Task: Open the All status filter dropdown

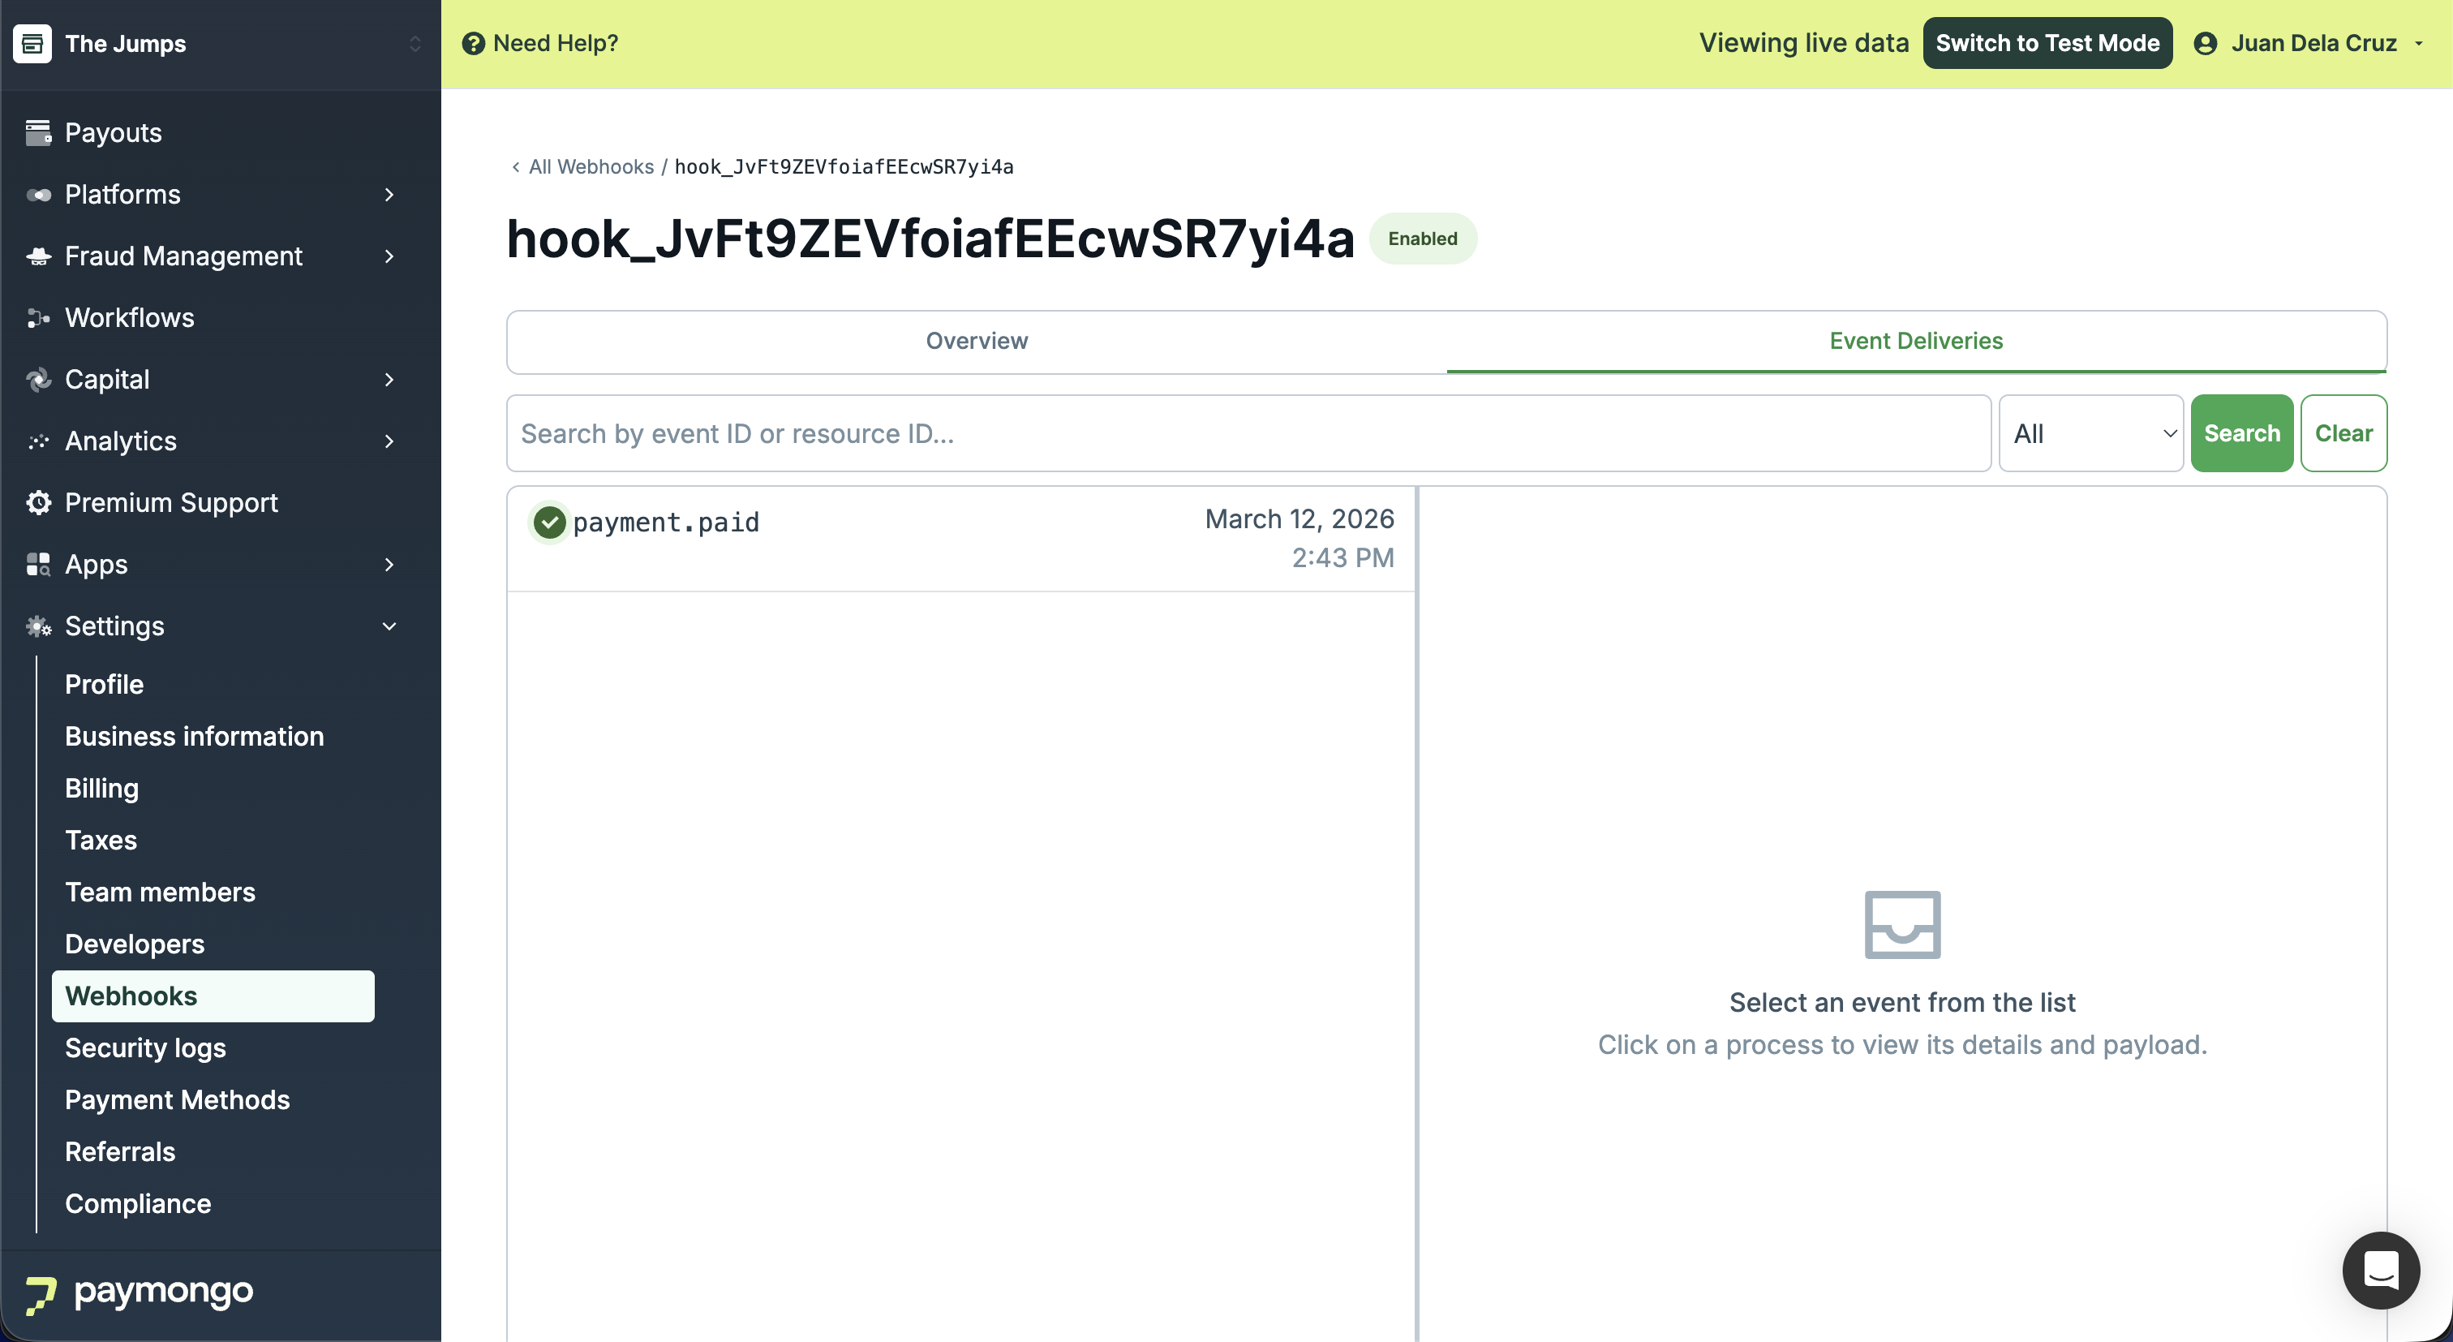Action: click(x=2091, y=433)
